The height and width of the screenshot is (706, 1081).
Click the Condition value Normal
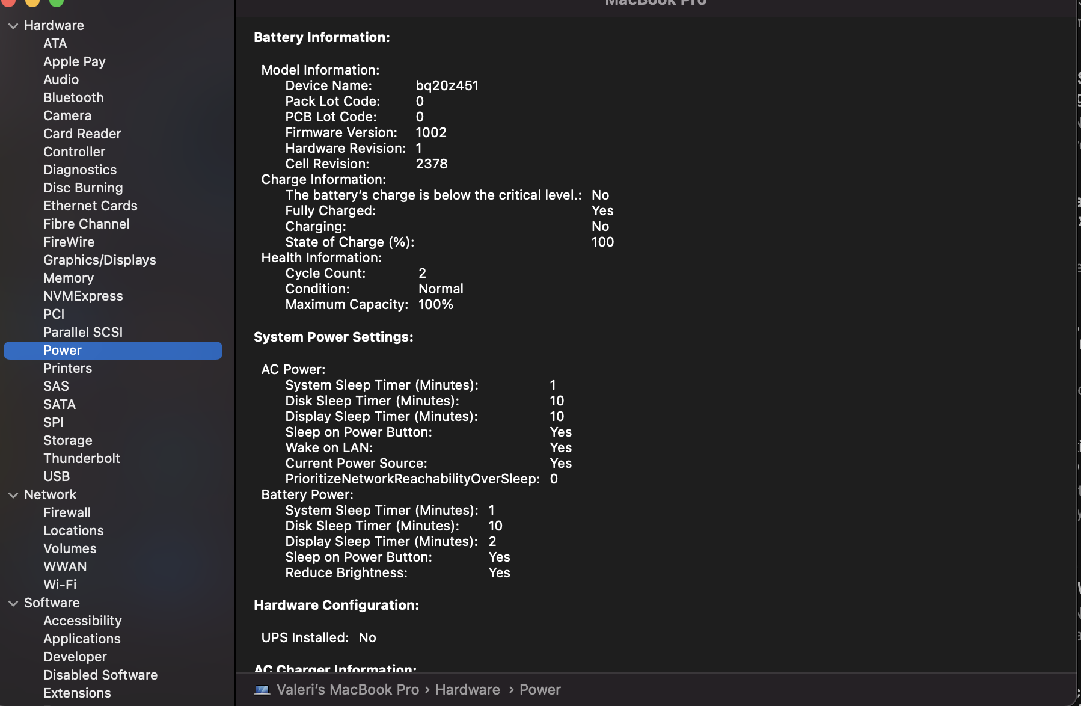(441, 289)
